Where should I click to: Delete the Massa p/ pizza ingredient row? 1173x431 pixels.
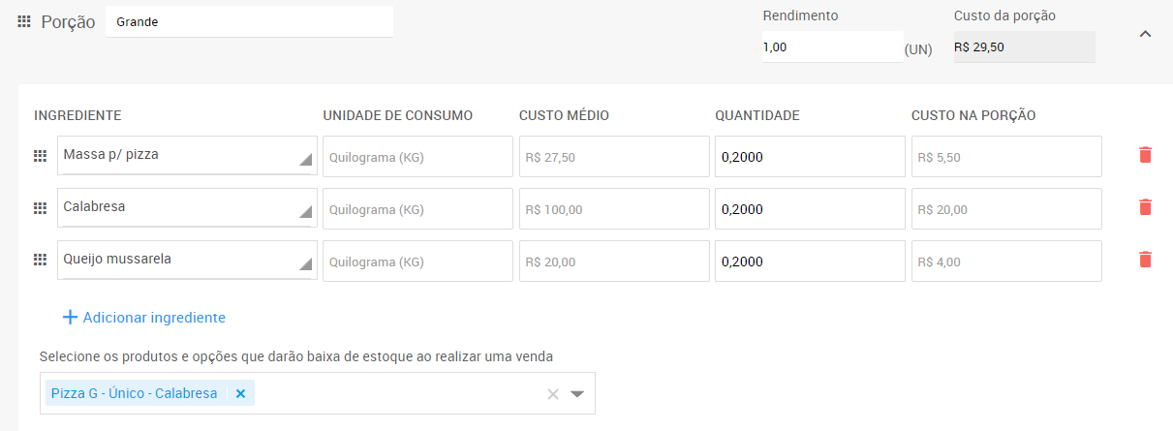[x=1145, y=155]
